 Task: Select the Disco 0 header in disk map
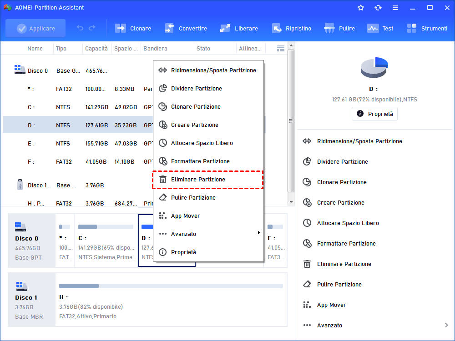point(32,241)
